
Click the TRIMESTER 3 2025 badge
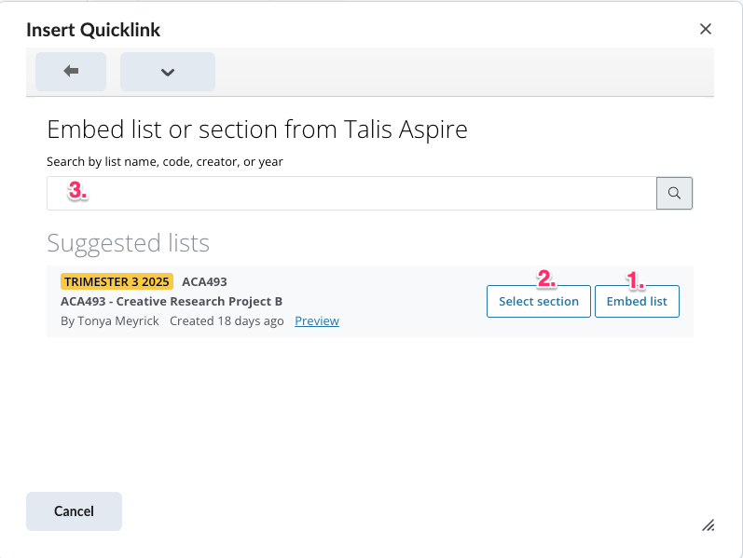click(x=117, y=281)
